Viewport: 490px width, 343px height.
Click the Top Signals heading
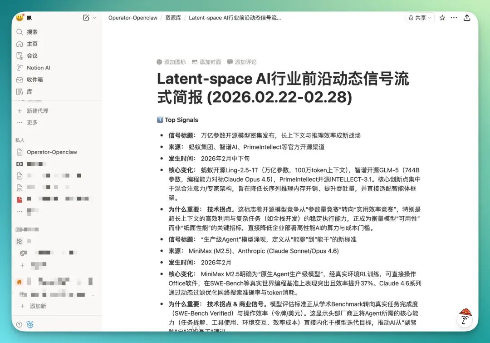pos(181,120)
